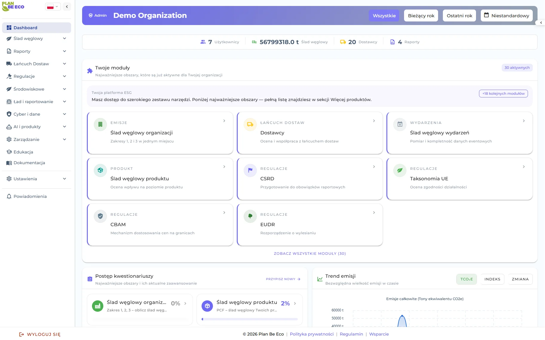This screenshot has height=340, width=545.
Task: Click the Zobacz wszystkie moduły (30) link
Action: tap(310, 254)
